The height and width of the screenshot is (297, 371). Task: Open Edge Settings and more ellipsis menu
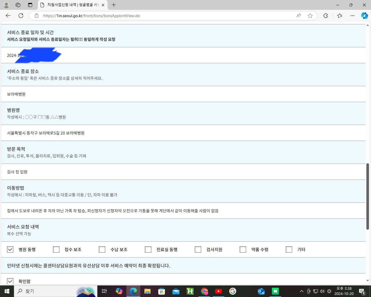(352, 16)
